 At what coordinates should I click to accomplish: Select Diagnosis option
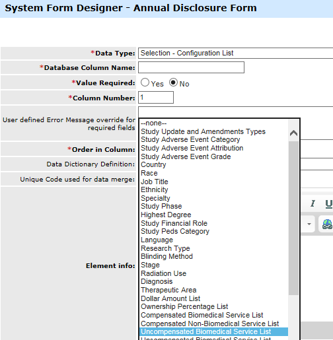213,281
